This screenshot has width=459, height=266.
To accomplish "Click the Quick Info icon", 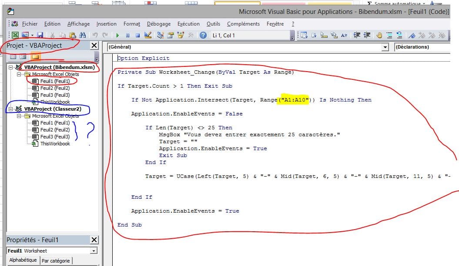I will coord(324,35).
